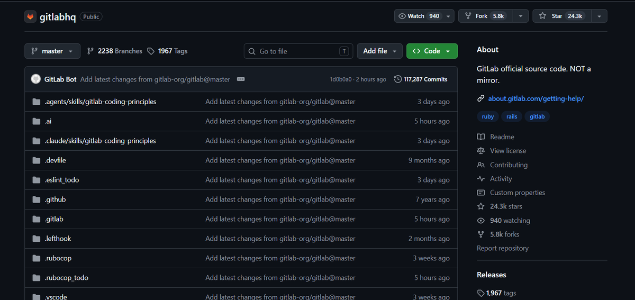
Task: Open .agents/skills/gitlab-coding-principles folder
Action: point(101,102)
